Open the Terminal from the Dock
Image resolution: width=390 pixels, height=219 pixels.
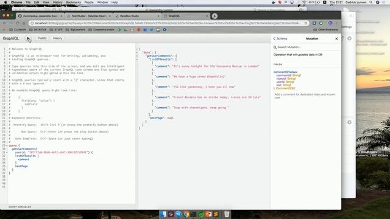point(194,214)
